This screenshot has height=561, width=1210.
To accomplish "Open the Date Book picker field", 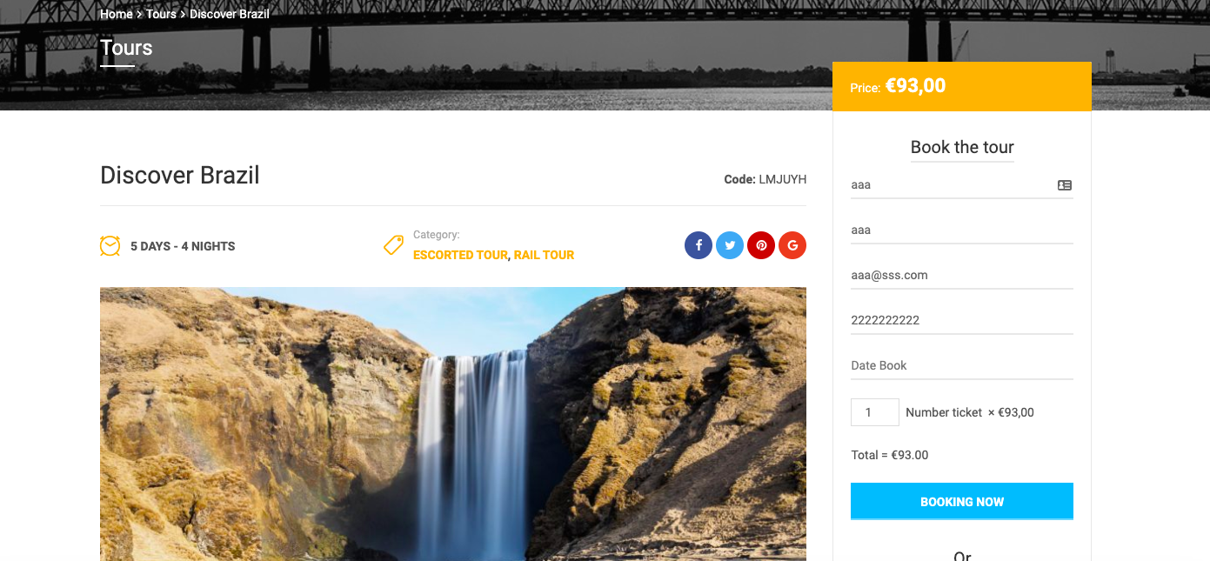I will tap(962, 366).
